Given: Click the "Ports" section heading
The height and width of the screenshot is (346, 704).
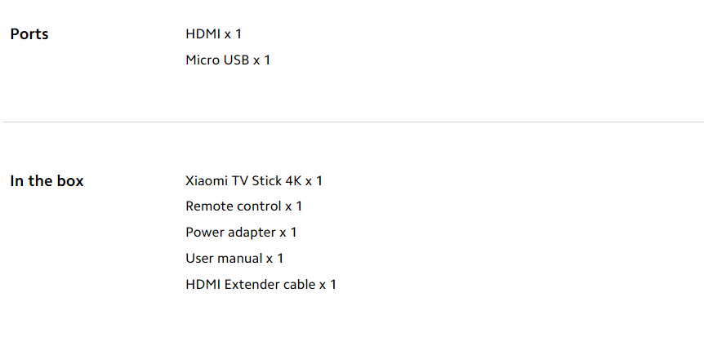Looking at the screenshot, I should (29, 34).
